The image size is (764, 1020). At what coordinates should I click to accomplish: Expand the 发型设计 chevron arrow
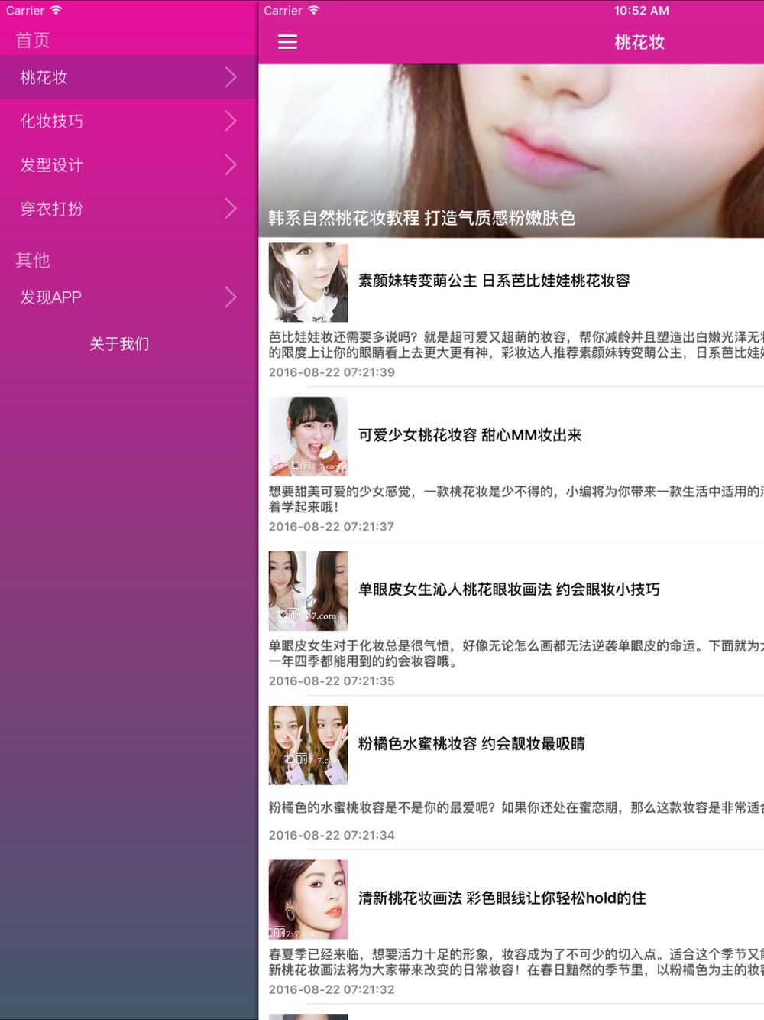pos(231,164)
